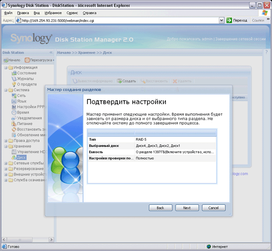Click the RAID 5 type value
Screen dimensions: 272x251
(141, 139)
